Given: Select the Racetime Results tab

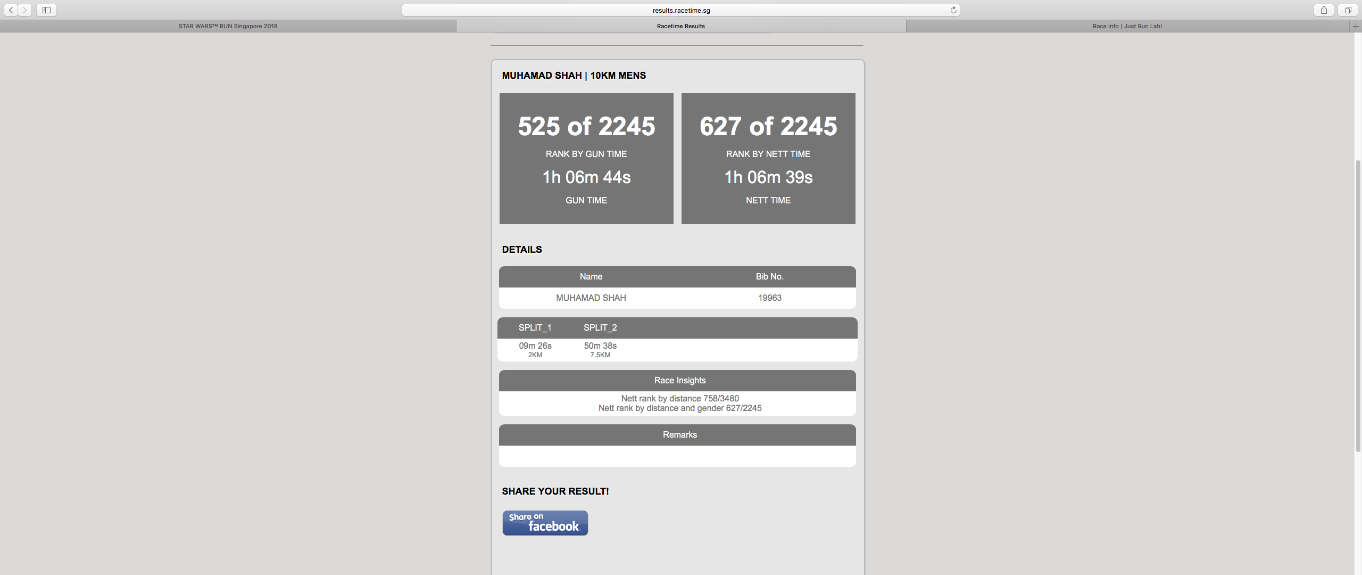Looking at the screenshot, I should click(681, 26).
